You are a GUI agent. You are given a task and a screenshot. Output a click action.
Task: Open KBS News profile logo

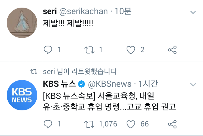coord(22,95)
